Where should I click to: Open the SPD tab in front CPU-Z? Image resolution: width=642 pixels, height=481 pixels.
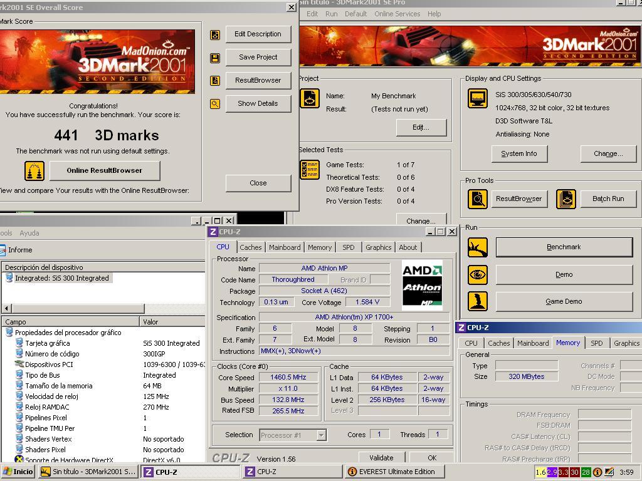tap(349, 247)
